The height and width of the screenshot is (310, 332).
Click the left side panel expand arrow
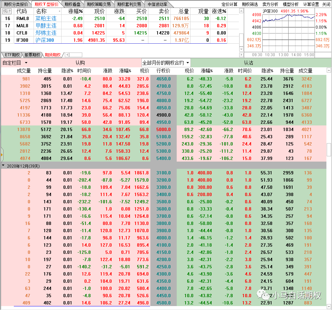[x=2, y=154]
